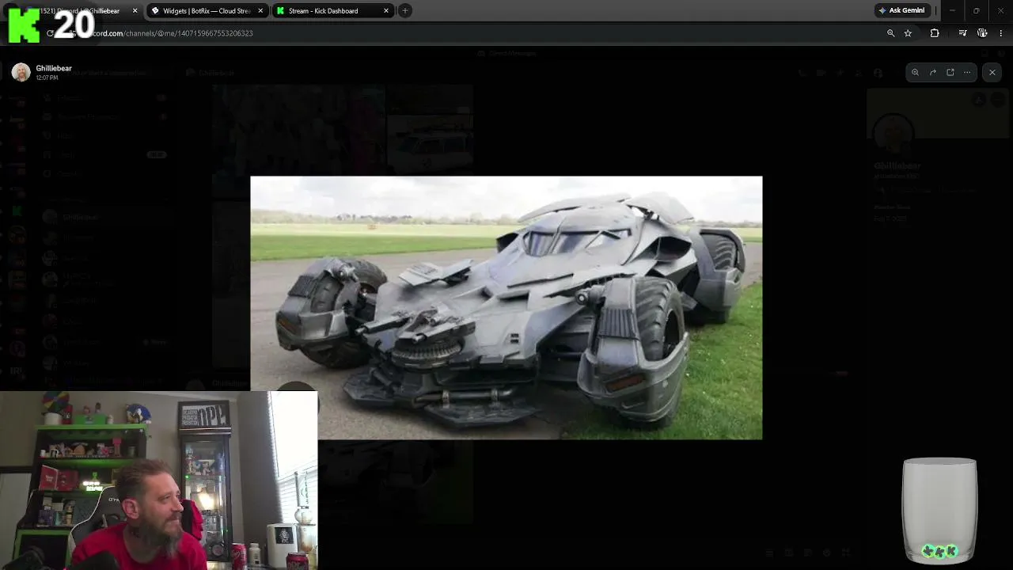Open the browser profile avatar
The height and width of the screenshot is (570, 1013).
tap(982, 33)
